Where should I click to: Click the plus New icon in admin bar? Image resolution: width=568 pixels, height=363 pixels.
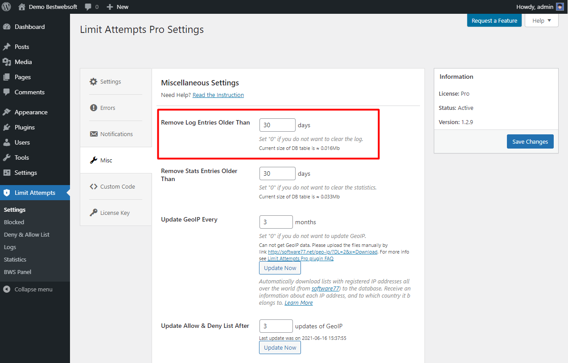pyautogui.click(x=110, y=7)
